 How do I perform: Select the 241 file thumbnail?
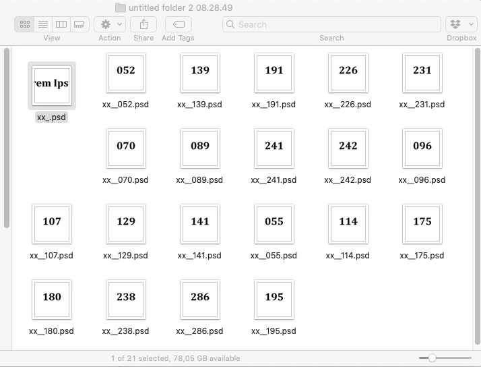pos(274,148)
